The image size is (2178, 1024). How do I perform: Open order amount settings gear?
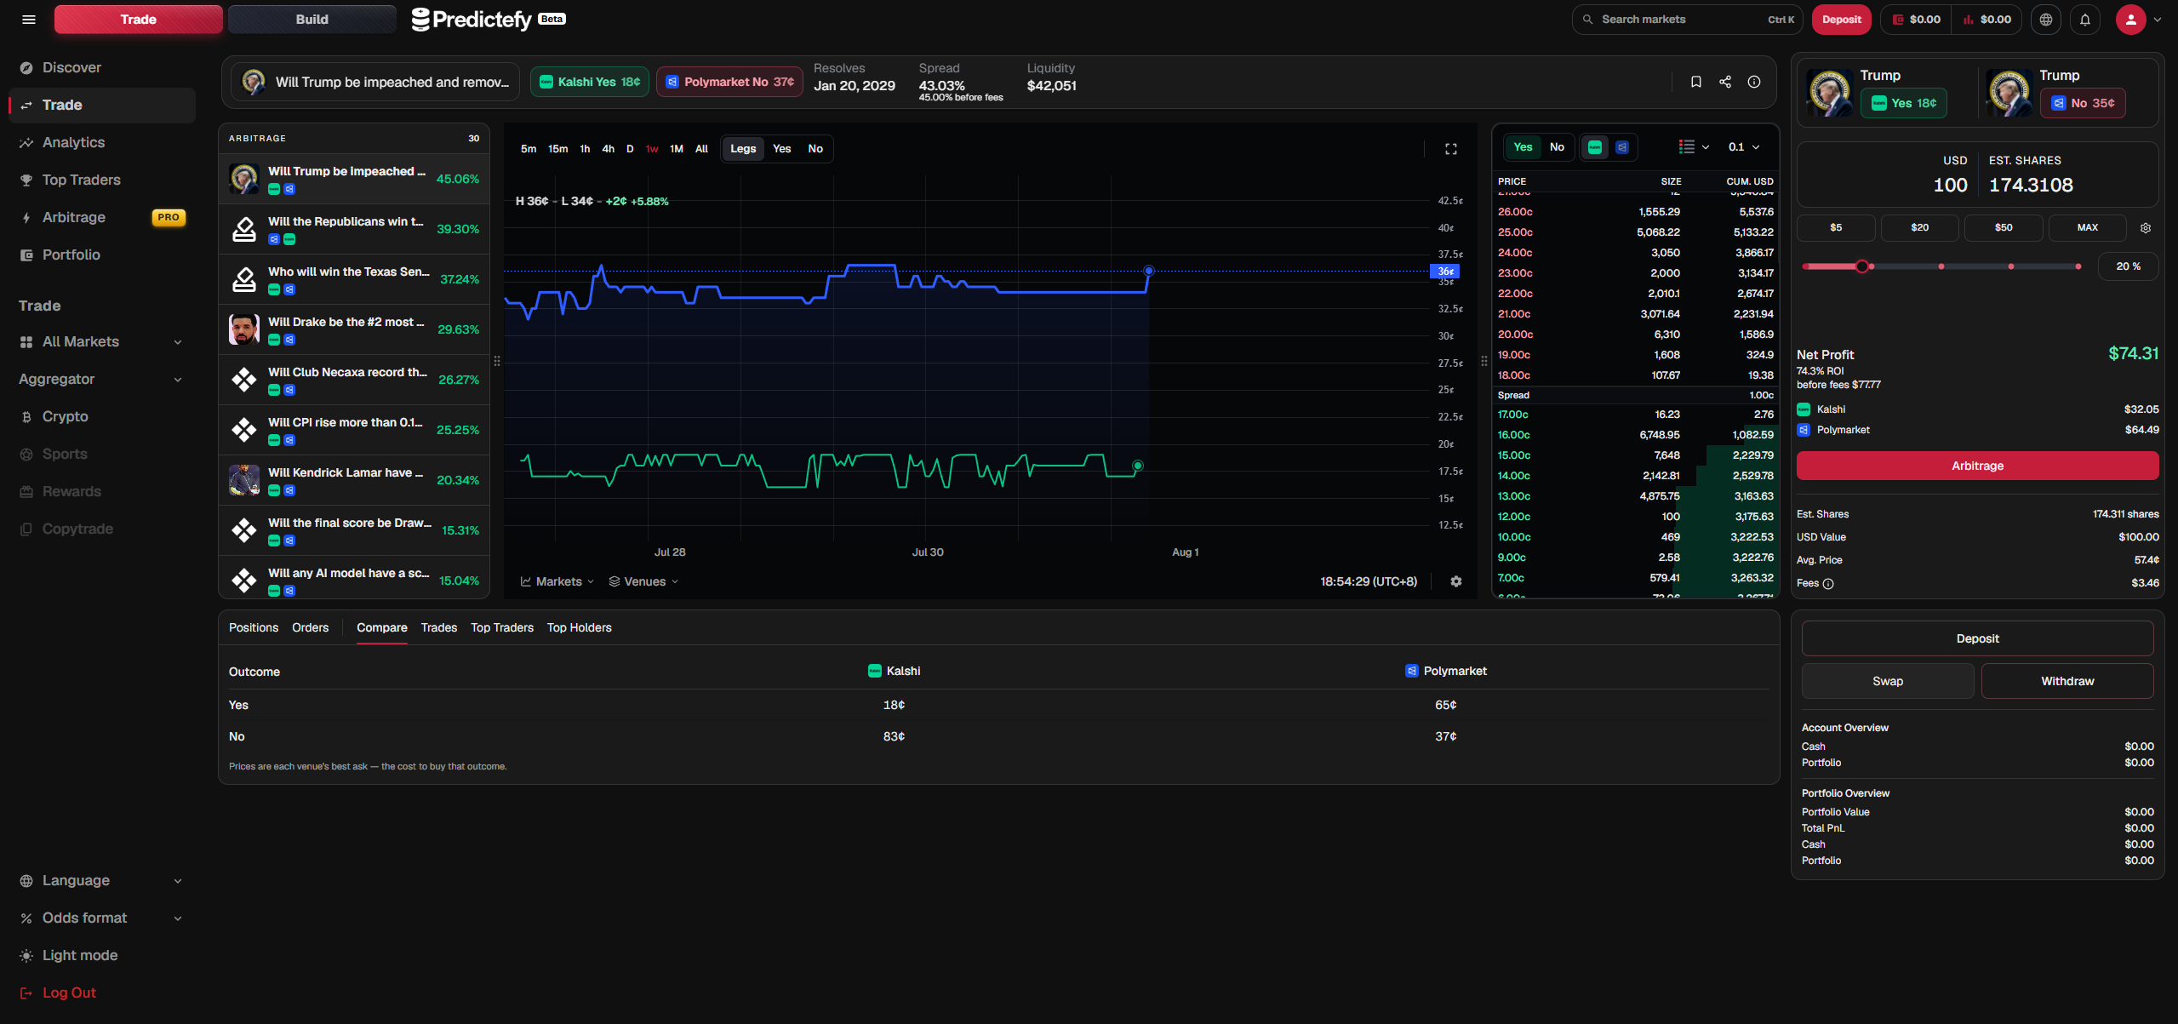click(2146, 228)
